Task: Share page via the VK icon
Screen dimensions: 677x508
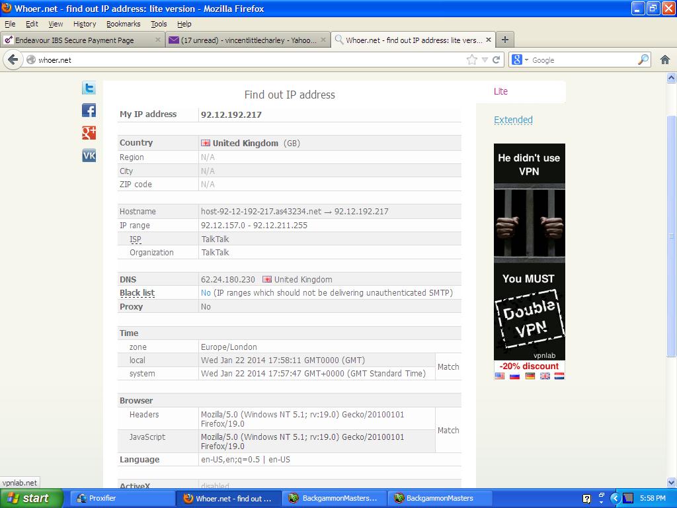Action: coord(89,155)
